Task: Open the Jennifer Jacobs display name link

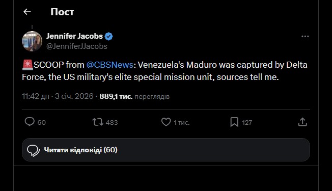Action: [74, 36]
